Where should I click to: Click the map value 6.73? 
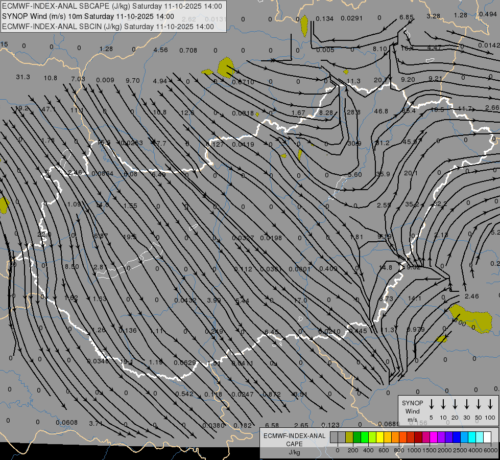click(x=386, y=299)
